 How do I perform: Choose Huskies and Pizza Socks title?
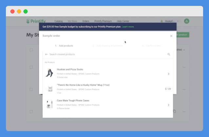[70, 69]
